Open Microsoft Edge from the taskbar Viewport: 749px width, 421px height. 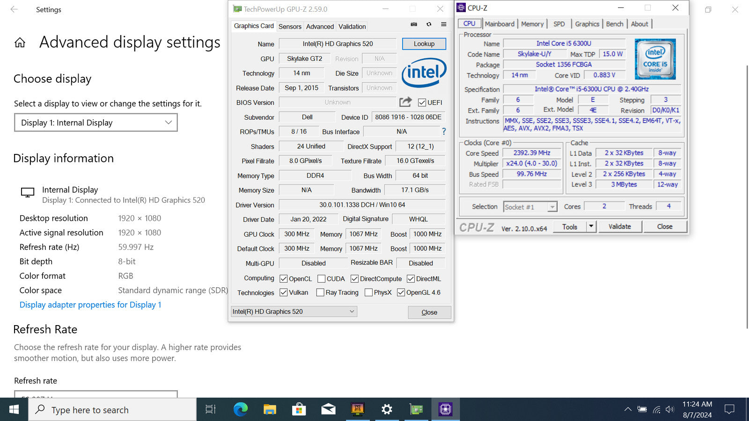[x=241, y=410]
